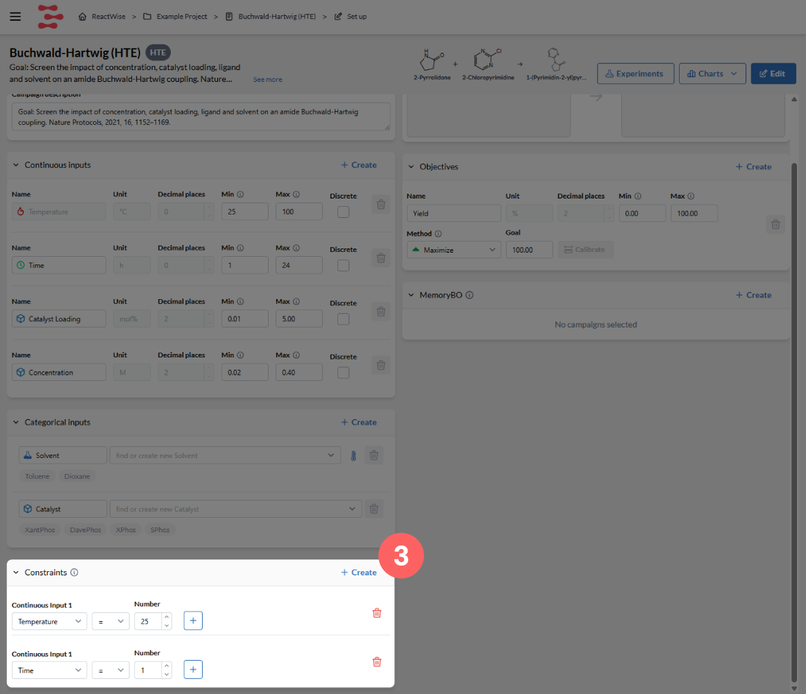Image resolution: width=806 pixels, height=694 pixels.
Task: Collapse the Constraints section
Action: click(x=16, y=573)
